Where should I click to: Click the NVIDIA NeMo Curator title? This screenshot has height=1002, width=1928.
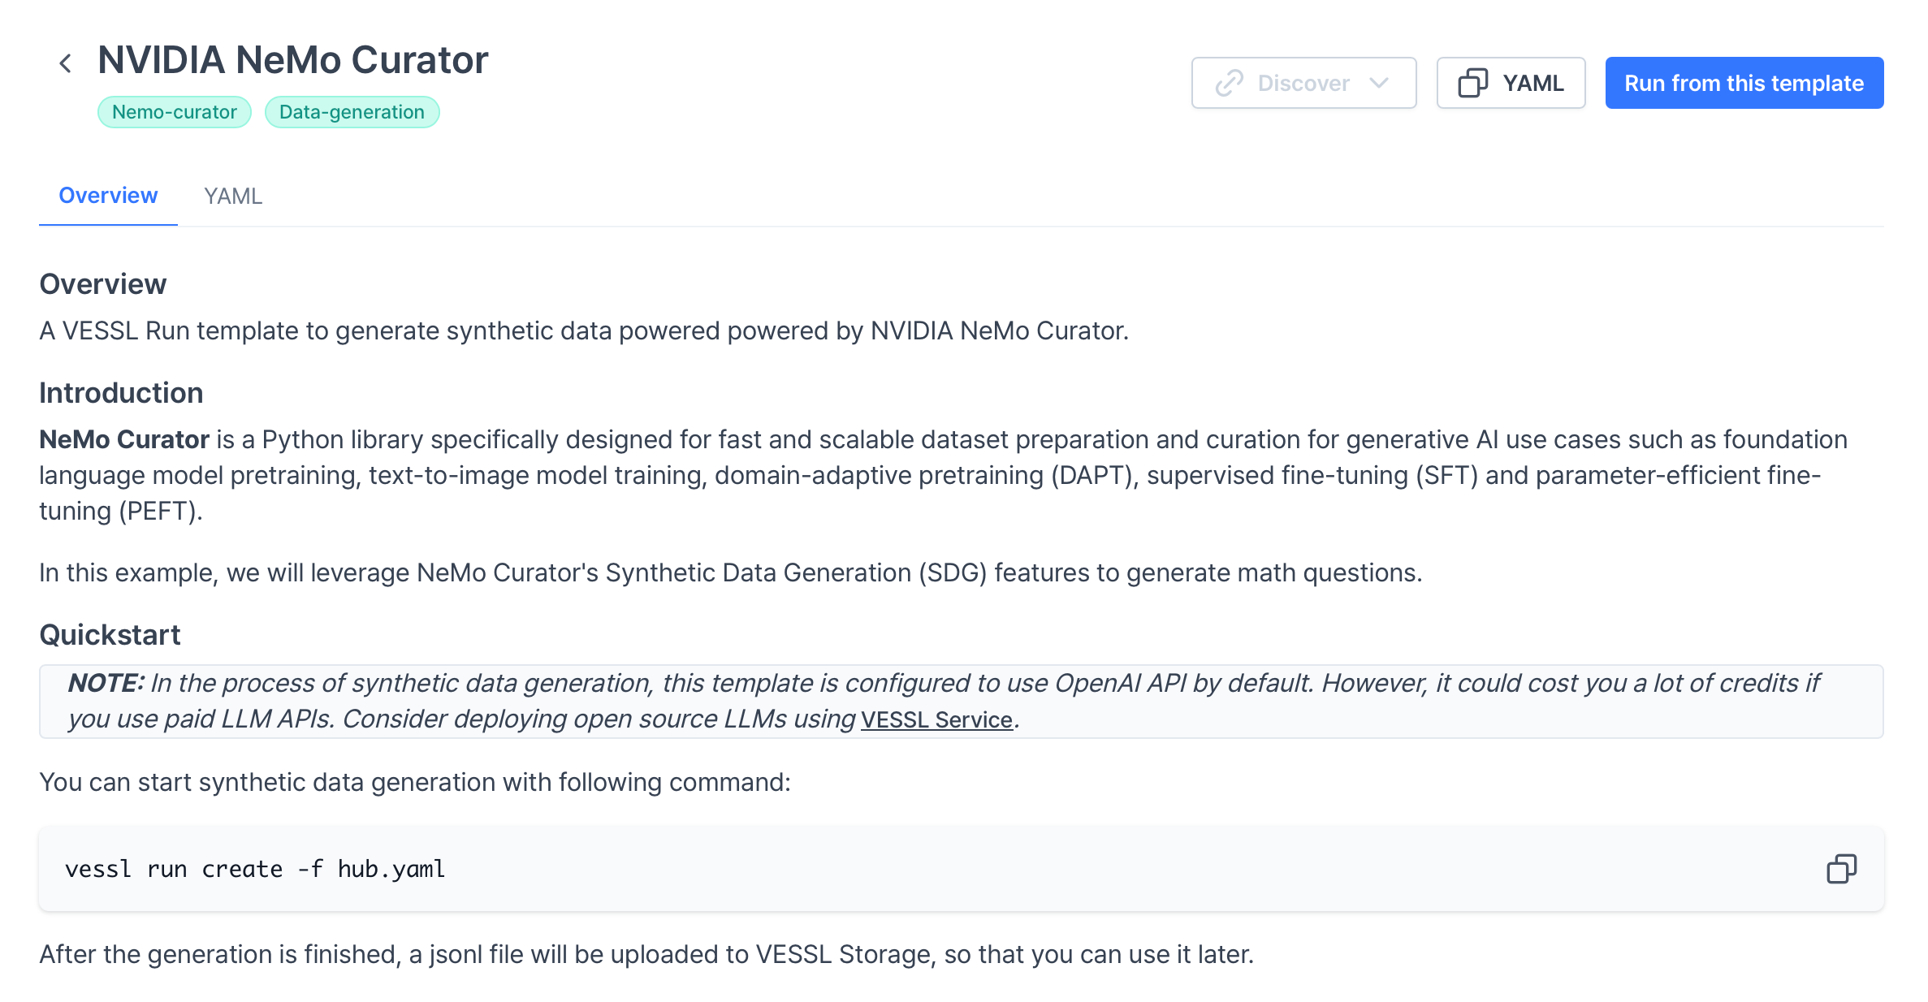tap(293, 59)
